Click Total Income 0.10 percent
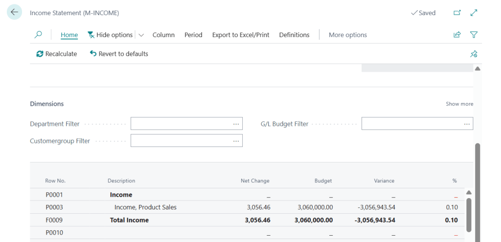The width and height of the screenshot is (501, 242). pyautogui.click(x=452, y=220)
